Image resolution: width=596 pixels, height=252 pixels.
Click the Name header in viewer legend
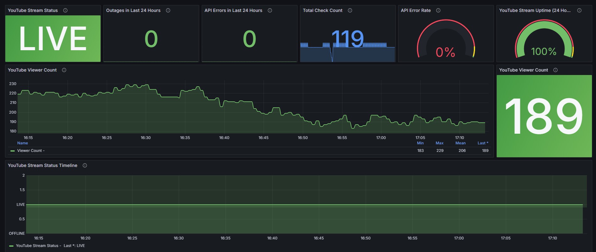pos(23,143)
